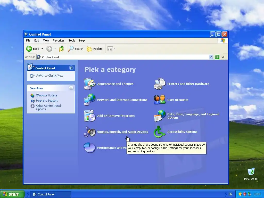This screenshot has height=198, width=264.
Task: Toggle the Folders pane button
Action: pos(94,49)
